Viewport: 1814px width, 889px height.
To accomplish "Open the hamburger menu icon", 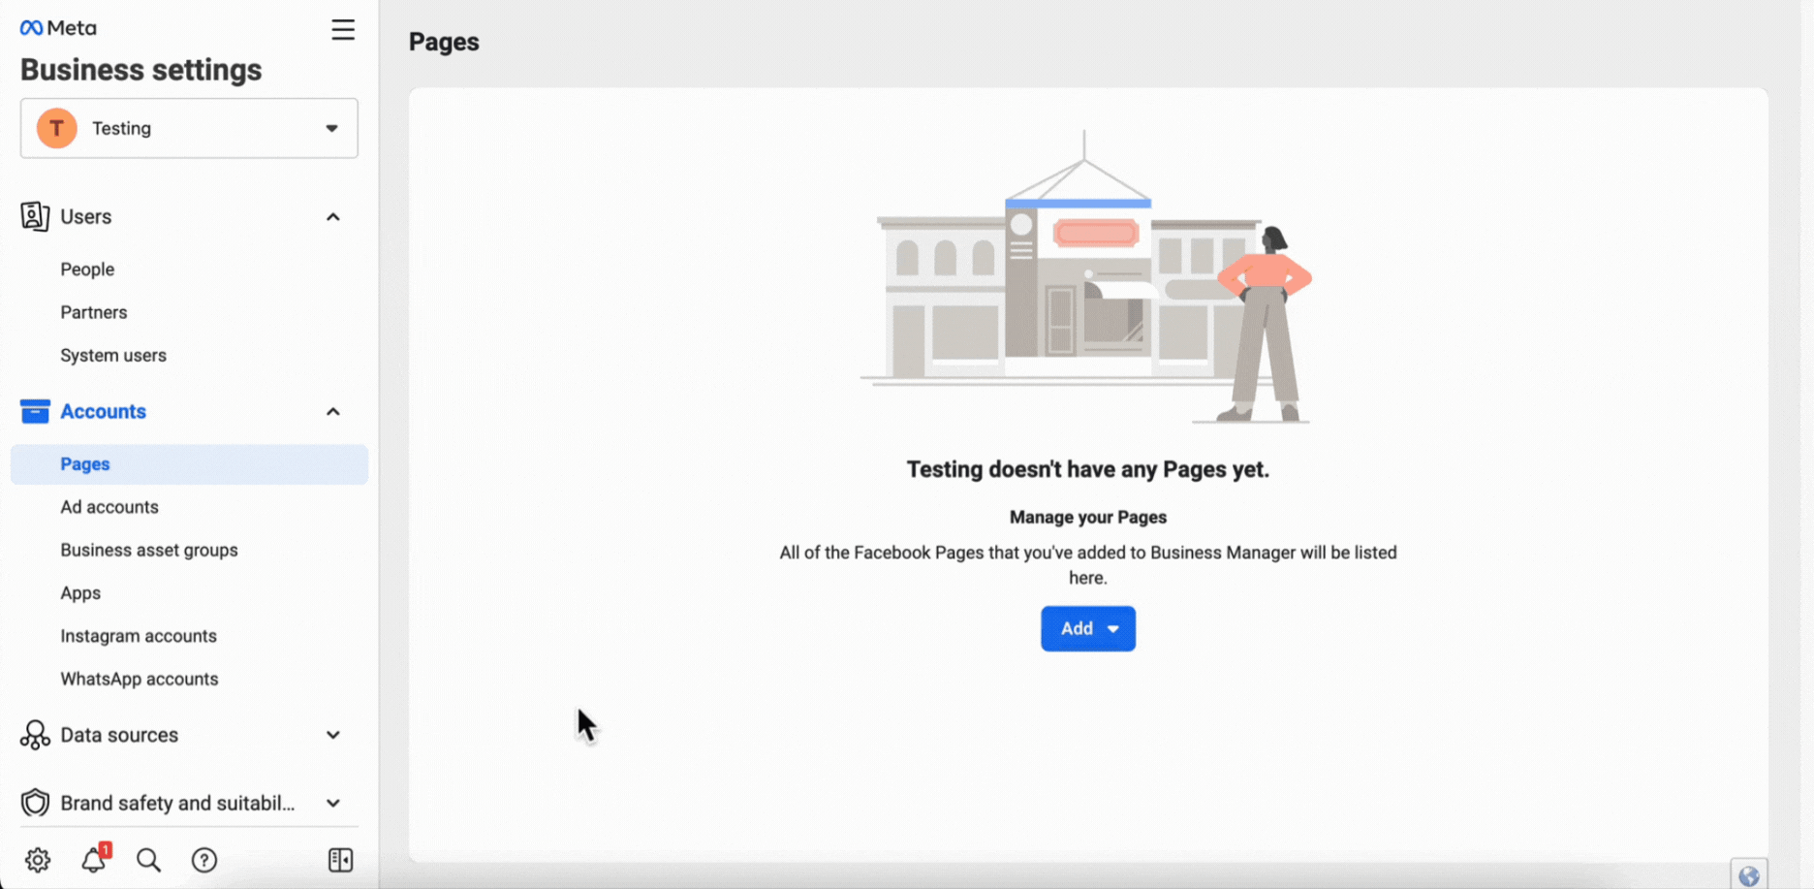I will 343,30.
